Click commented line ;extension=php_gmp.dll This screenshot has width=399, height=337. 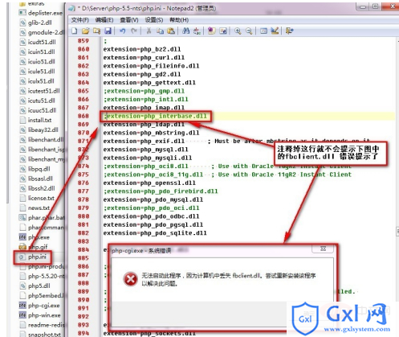coord(144,91)
